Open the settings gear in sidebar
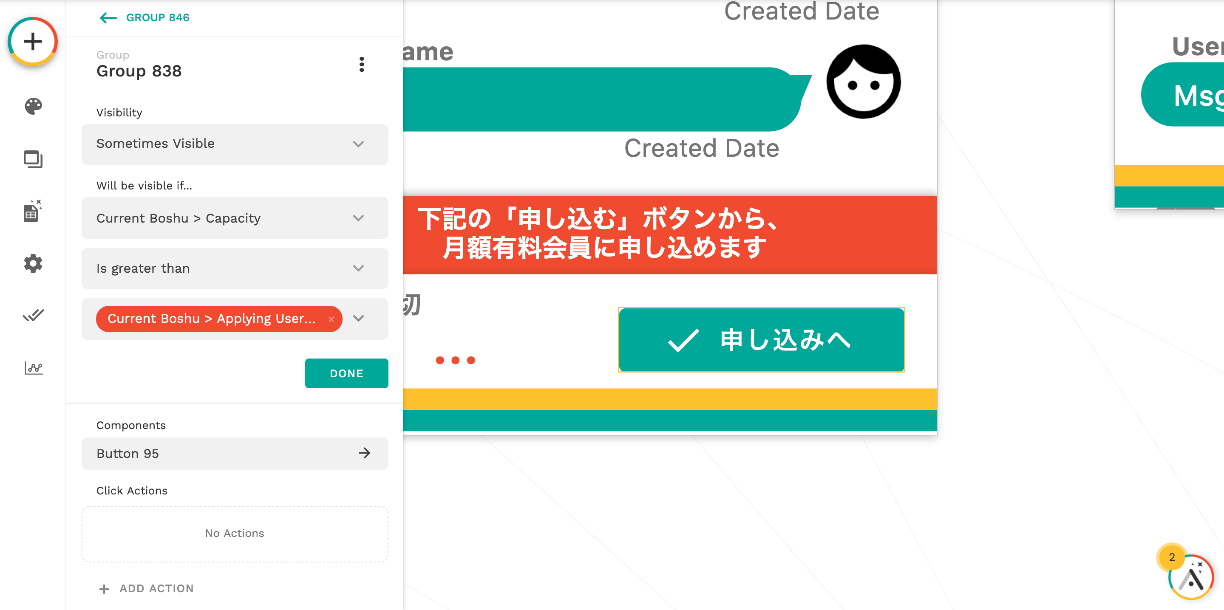Image resolution: width=1224 pixels, height=610 pixels. (x=33, y=263)
